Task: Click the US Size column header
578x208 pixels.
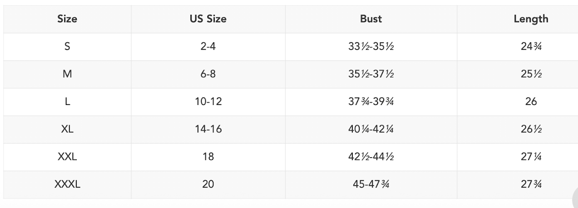Action: [x=208, y=19]
